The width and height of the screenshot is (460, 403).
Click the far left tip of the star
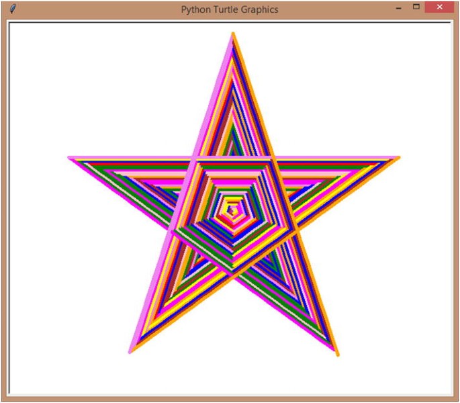pyautogui.click(x=71, y=159)
